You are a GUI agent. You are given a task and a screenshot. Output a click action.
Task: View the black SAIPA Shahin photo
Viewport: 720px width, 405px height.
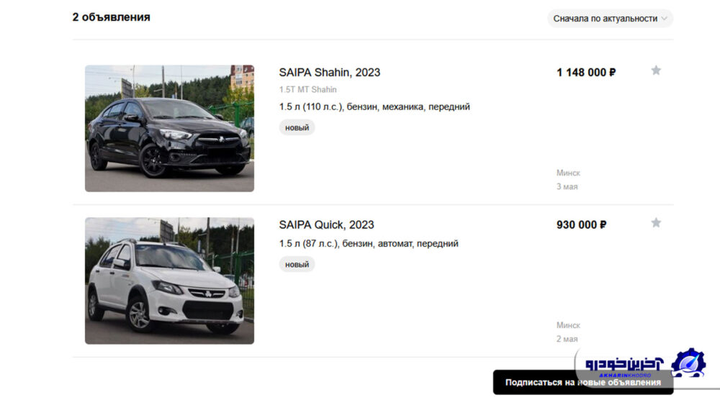click(169, 129)
